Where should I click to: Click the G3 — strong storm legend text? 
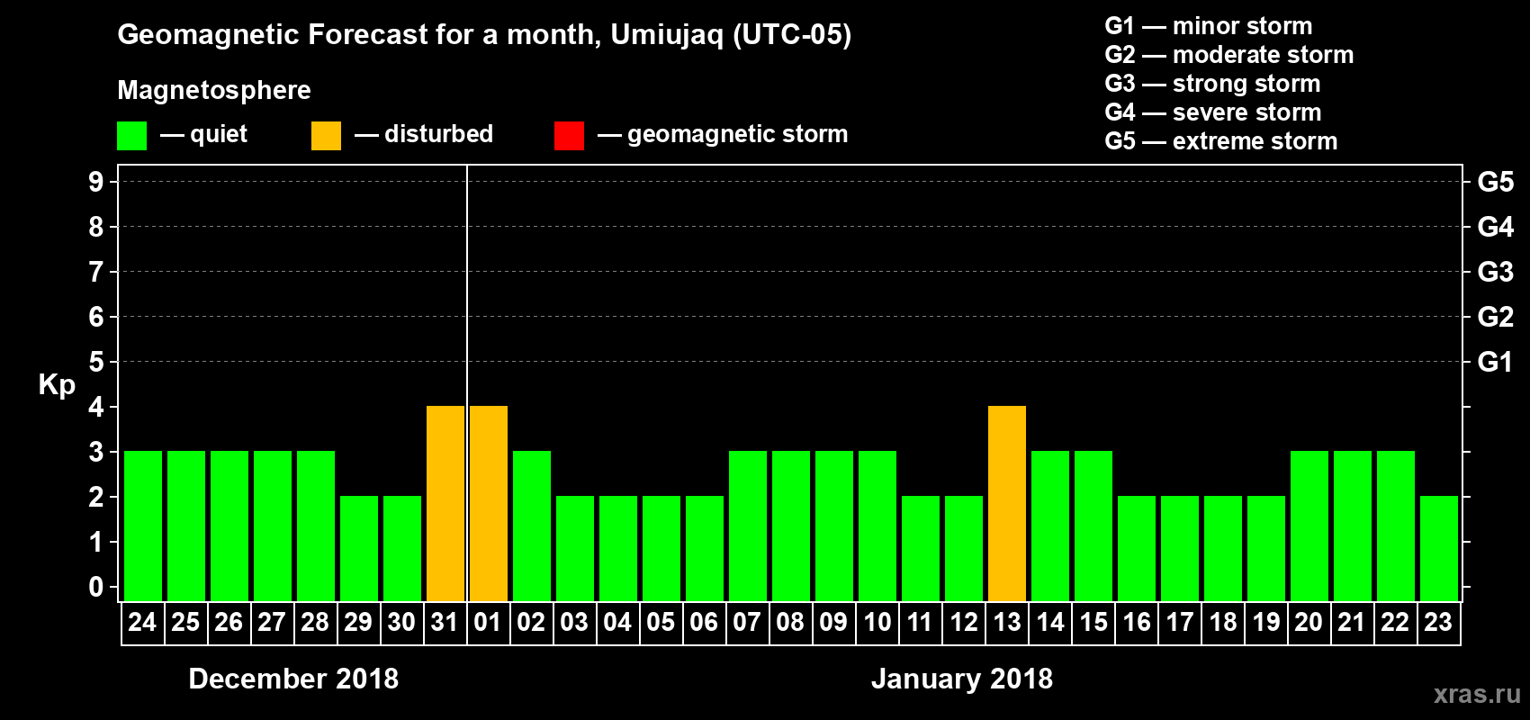click(x=1212, y=84)
